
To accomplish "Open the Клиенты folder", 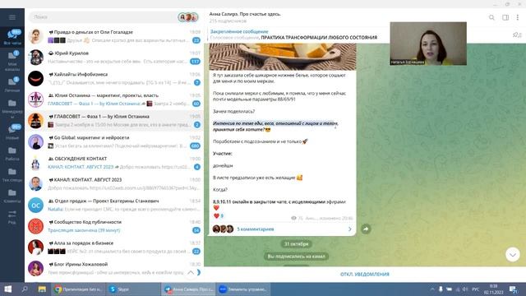I will coord(12,196).
